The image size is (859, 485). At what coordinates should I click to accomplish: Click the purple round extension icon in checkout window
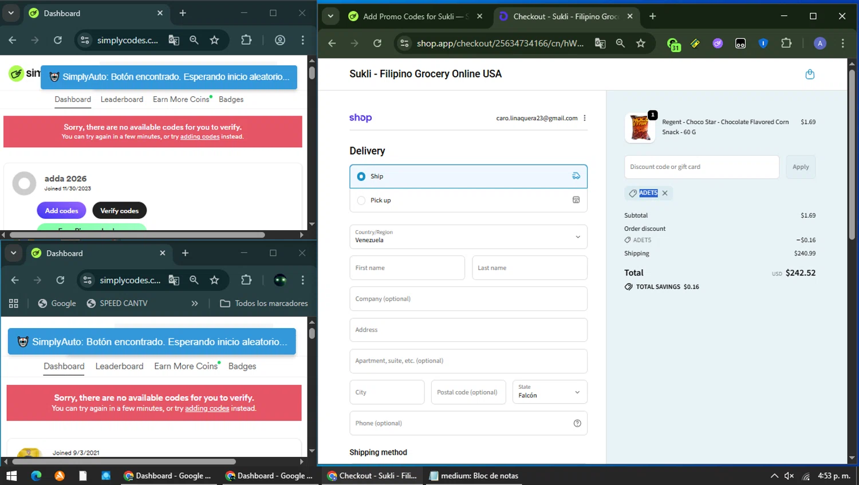pyautogui.click(x=718, y=44)
